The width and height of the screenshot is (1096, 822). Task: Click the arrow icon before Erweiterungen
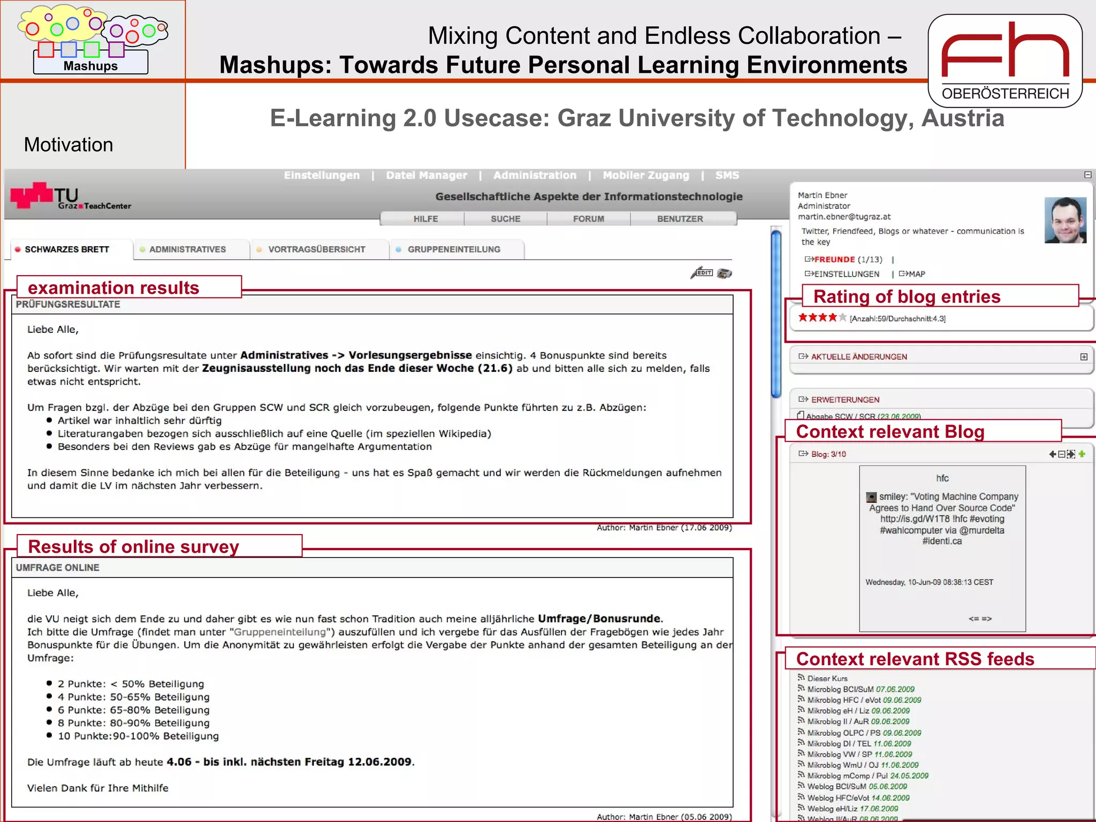[803, 399]
